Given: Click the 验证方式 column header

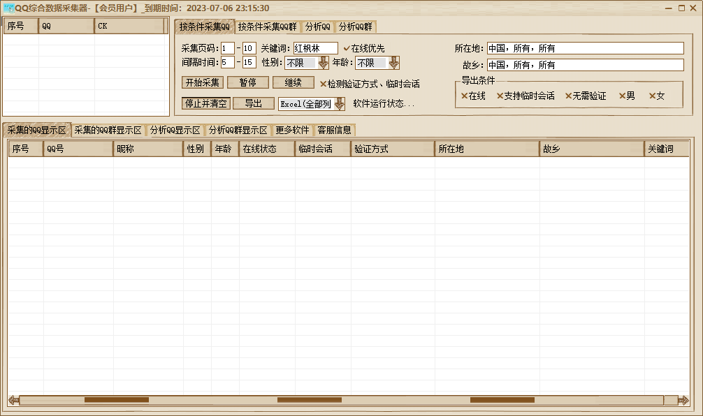Looking at the screenshot, I should [x=393, y=149].
